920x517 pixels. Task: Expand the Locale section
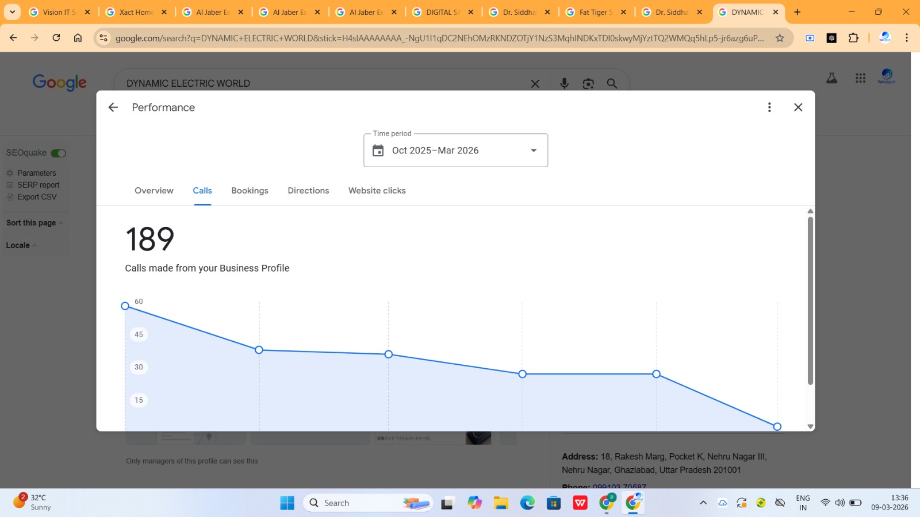tap(21, 245)
